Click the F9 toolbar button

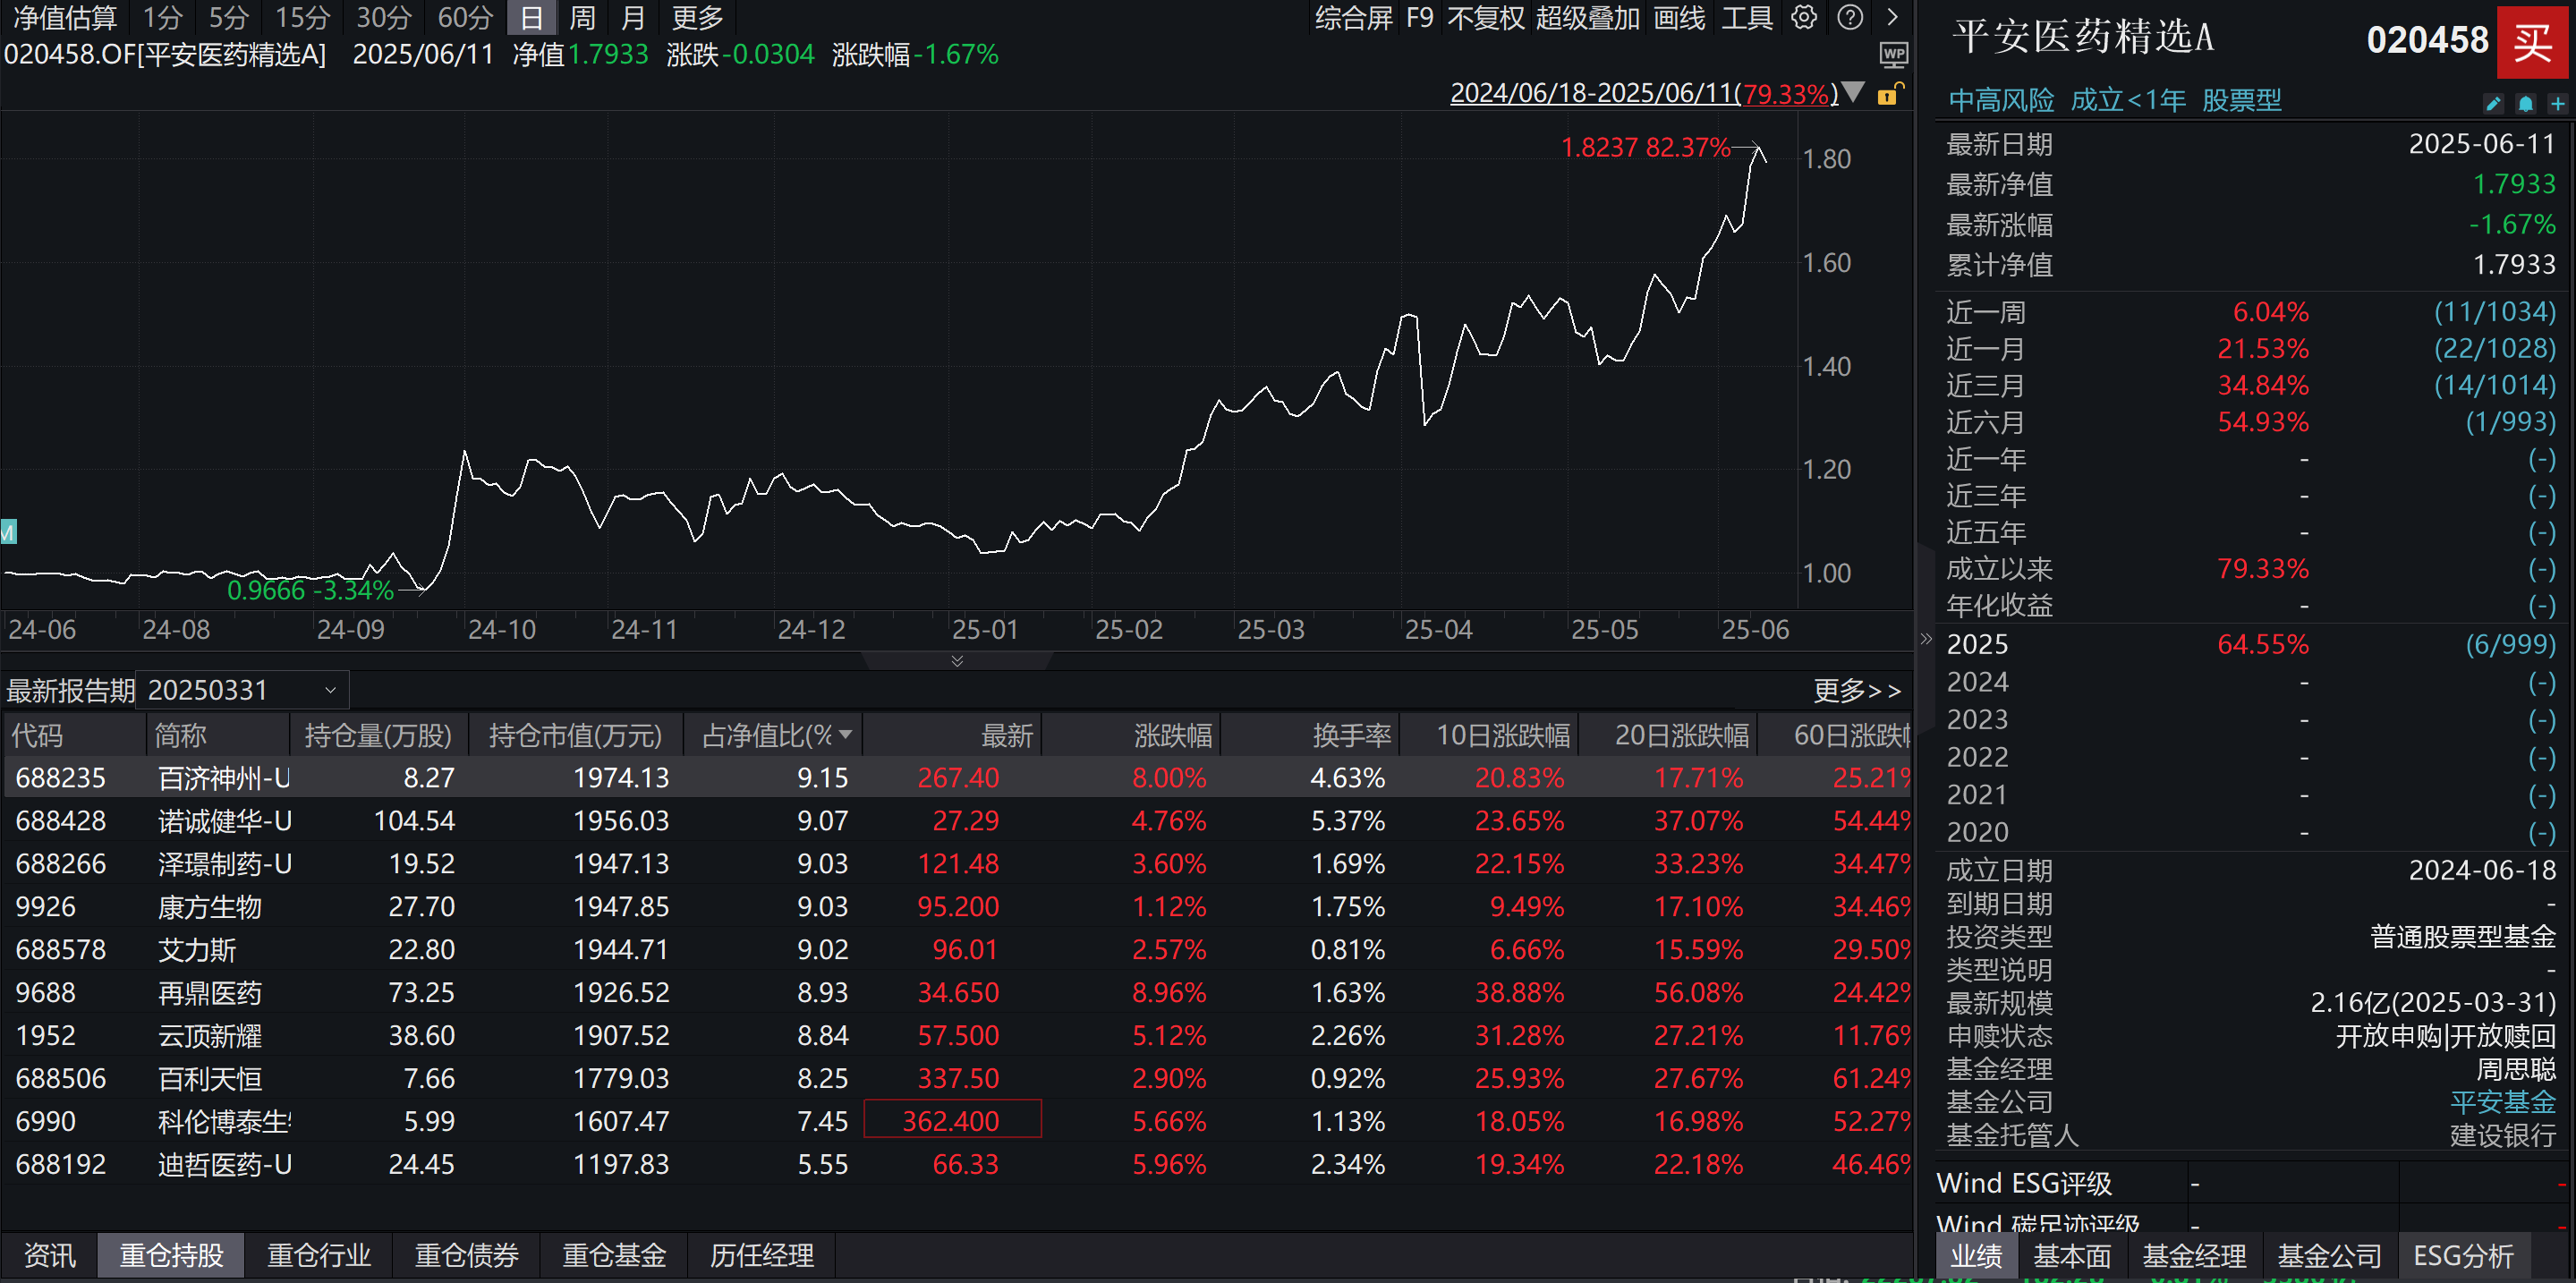coord(1419,17)
